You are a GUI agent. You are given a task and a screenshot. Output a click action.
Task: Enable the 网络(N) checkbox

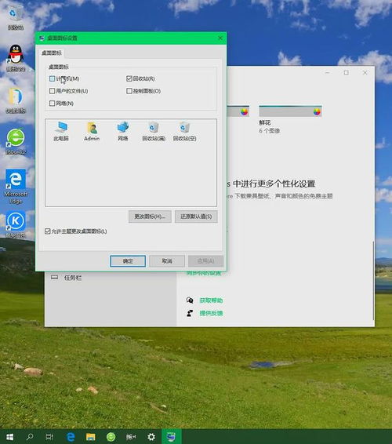pos(52,103)
